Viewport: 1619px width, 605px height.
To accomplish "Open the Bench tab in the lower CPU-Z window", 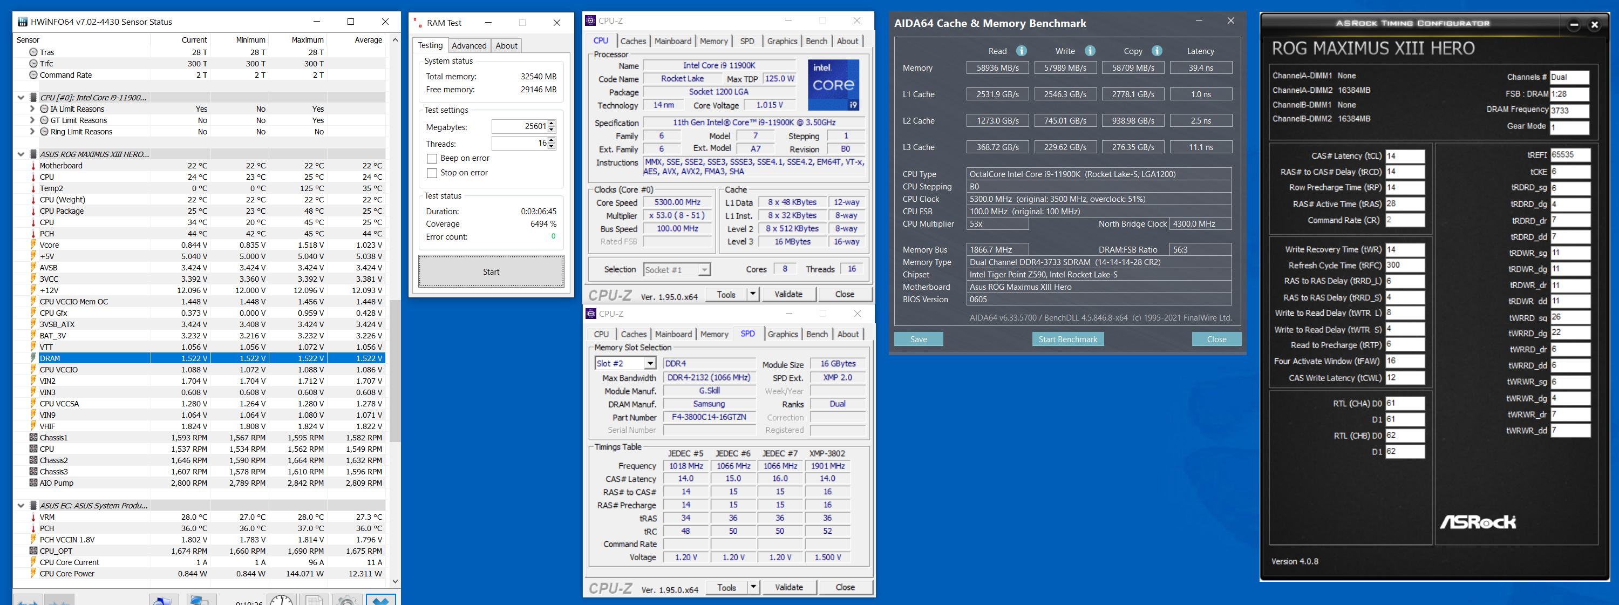I will pyautogui.click(x=817, y=334).
